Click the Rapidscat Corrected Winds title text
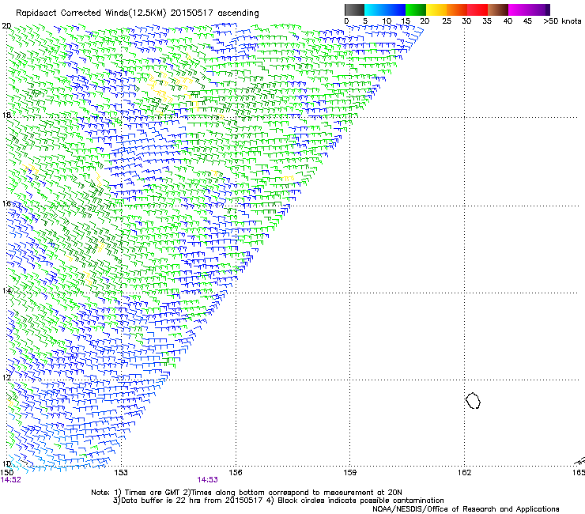The height and width of the screenshot is (514, 585). (x=138, y=13)
